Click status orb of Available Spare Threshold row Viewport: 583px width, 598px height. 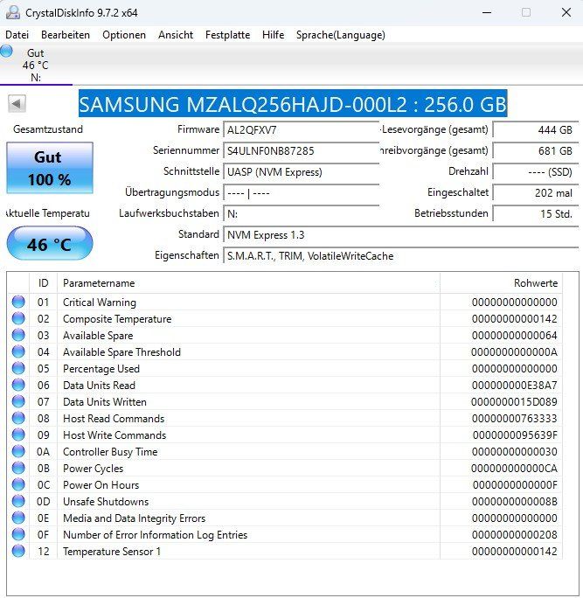(x=18, y=351)
